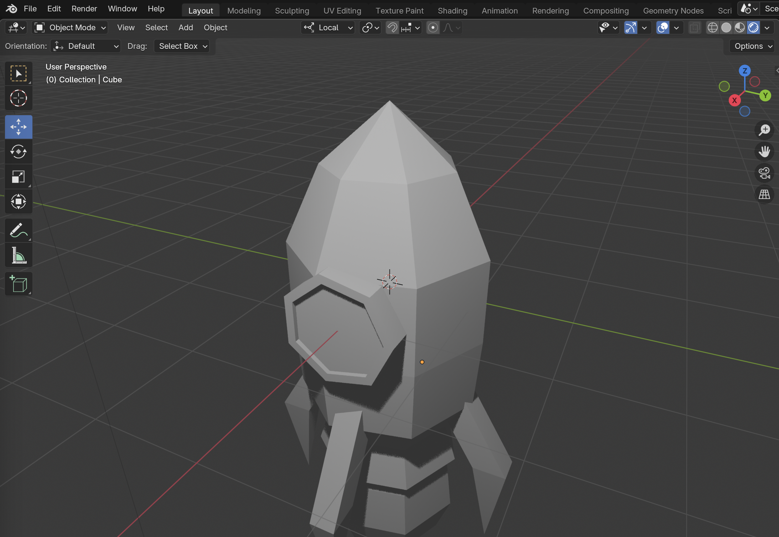This screenshot has height=537, width=779.
Task: Open the viewport Select menu
Action: (156, 27)
